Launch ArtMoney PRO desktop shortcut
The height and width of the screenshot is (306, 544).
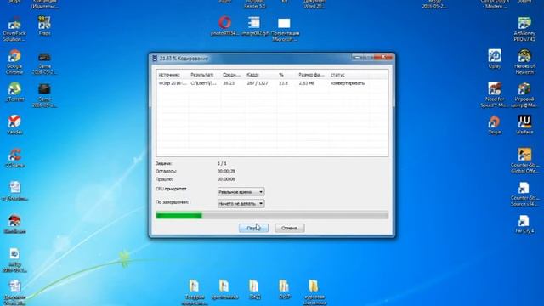click(524, 29)
